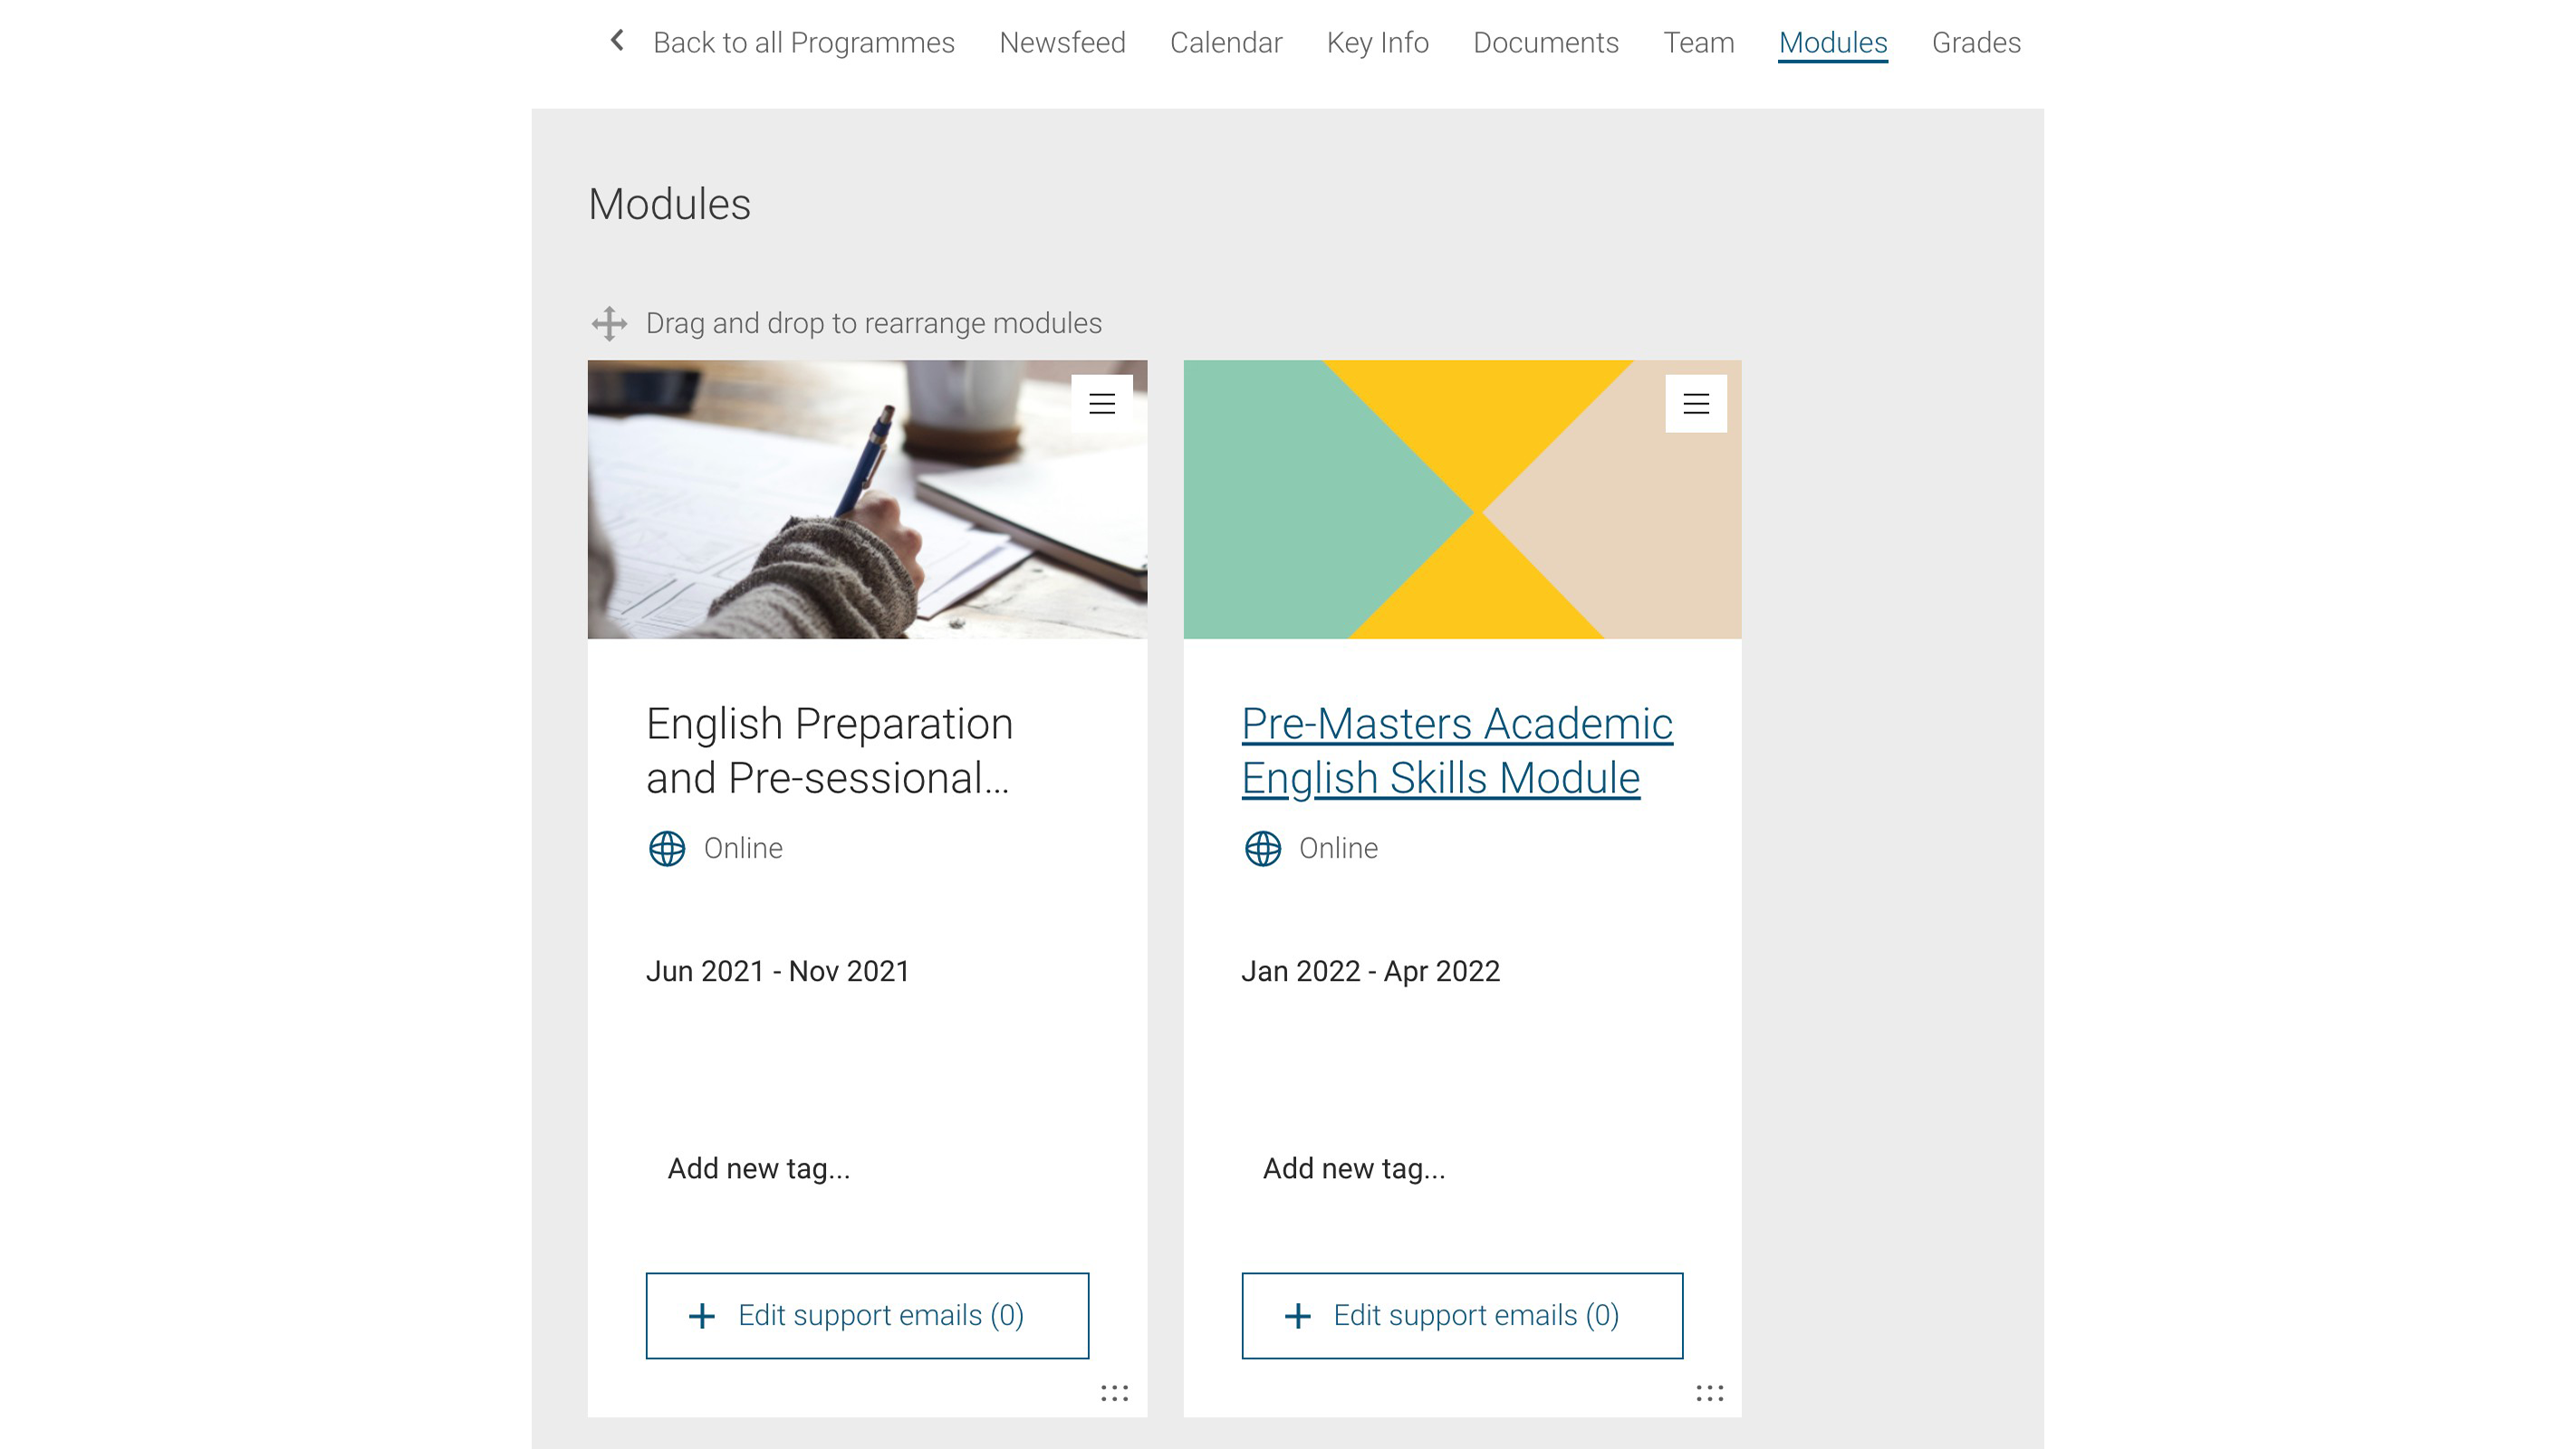Click the dots drag handle on the Pre-Masters card
Screen dimensions: 2576x1449
[1709, 1392]
